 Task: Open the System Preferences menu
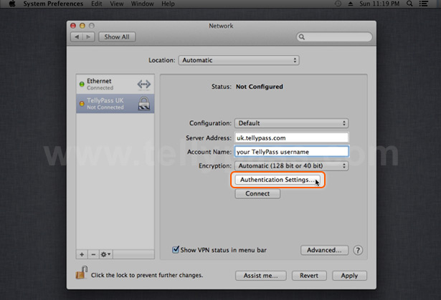pos(53,4)
